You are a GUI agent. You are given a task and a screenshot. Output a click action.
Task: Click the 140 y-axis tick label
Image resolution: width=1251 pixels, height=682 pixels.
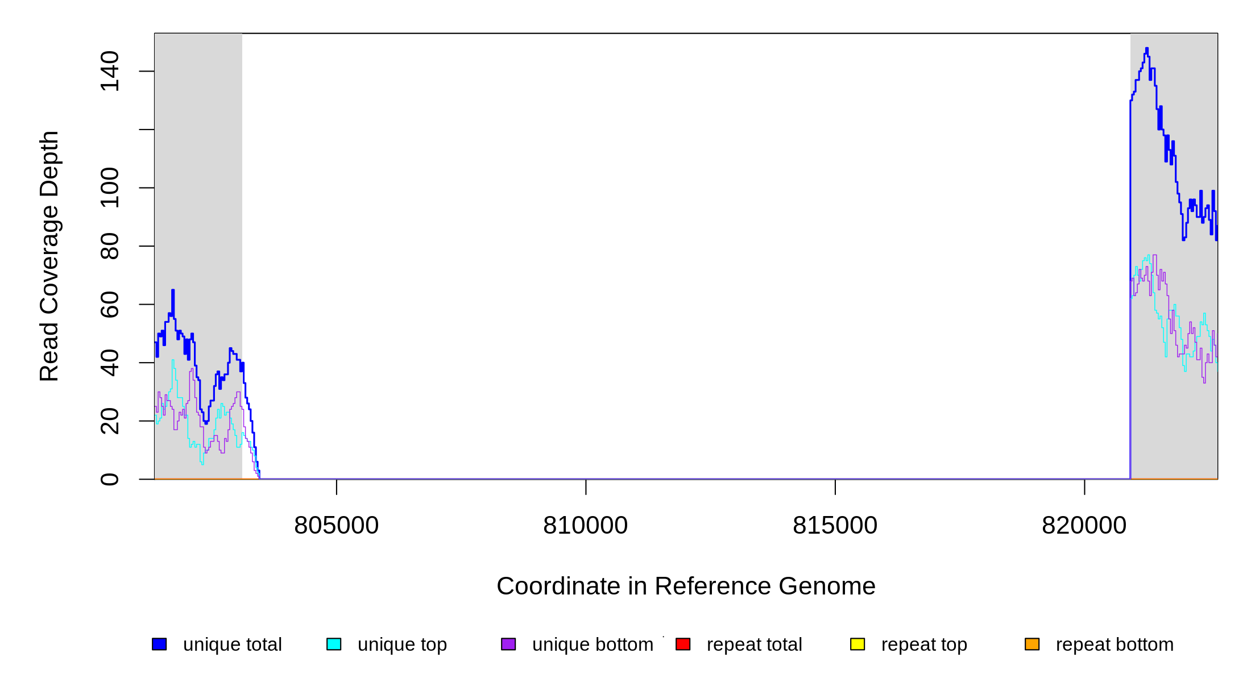[109, 71]
